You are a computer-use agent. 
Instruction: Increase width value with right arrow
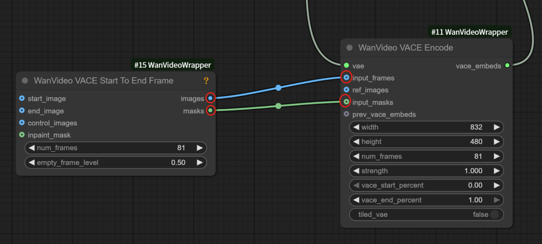(x=496, y=127)
